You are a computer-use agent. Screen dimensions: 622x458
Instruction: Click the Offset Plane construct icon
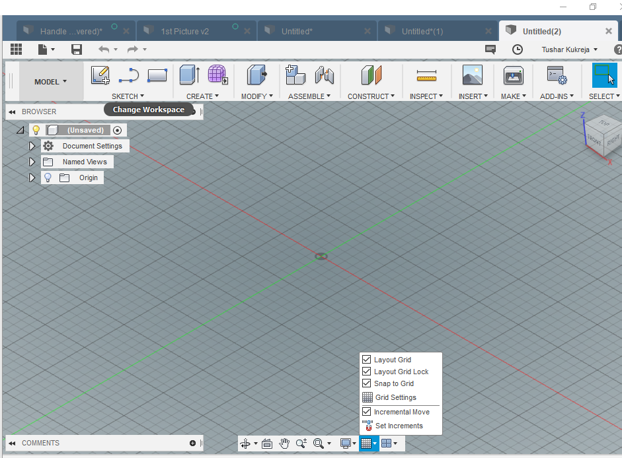point(371,75)
